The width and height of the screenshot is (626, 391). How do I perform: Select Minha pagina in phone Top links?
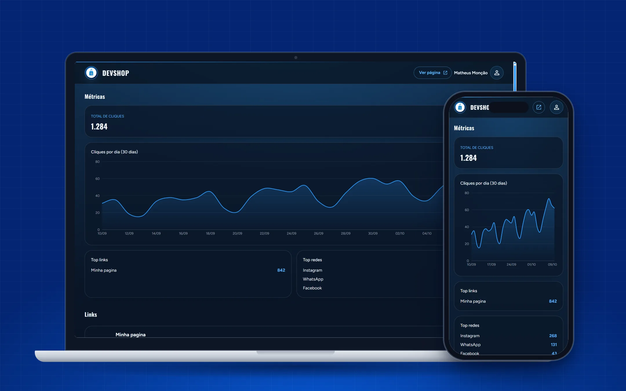473,301
